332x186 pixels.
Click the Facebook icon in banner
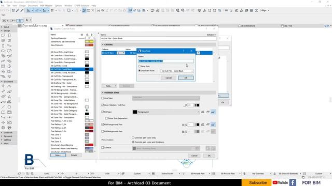(x=293, y=182)
